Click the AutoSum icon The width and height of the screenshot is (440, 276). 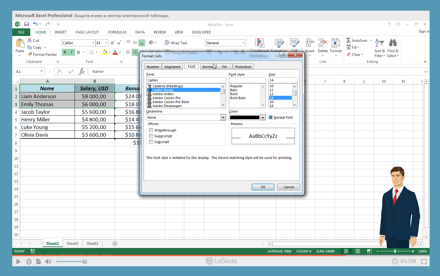coord(348,40)
